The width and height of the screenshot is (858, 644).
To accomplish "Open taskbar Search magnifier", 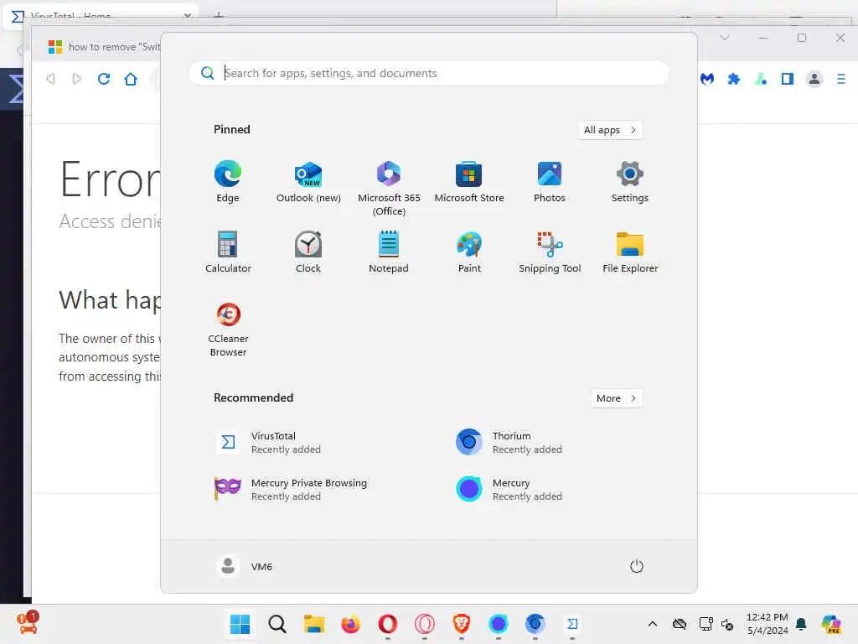I will click(277, 624).
